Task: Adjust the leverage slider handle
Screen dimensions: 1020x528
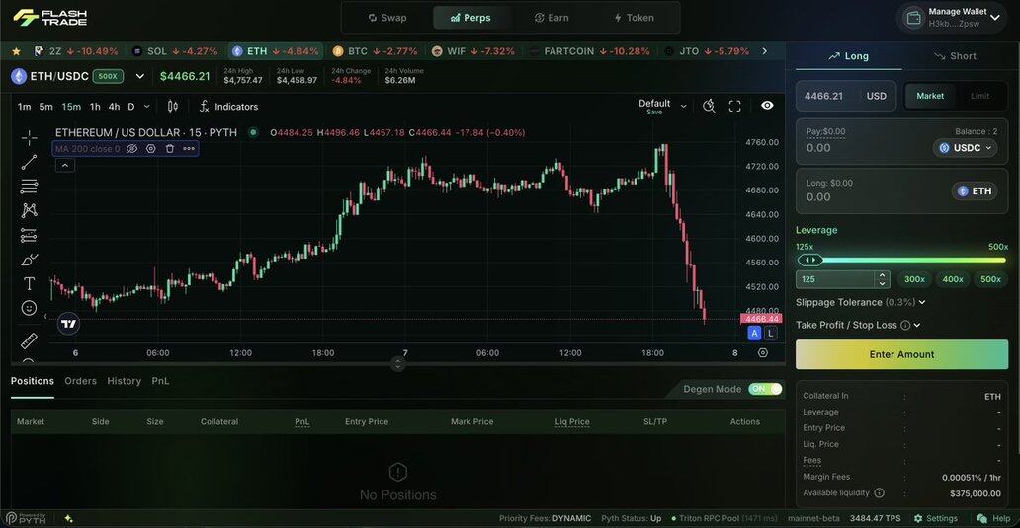Action: point(810,260)
